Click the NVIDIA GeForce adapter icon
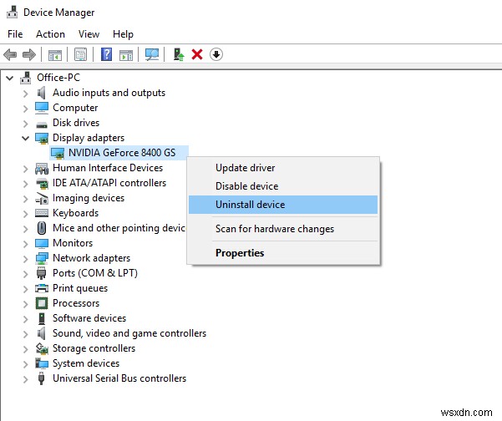 point(58,153)
